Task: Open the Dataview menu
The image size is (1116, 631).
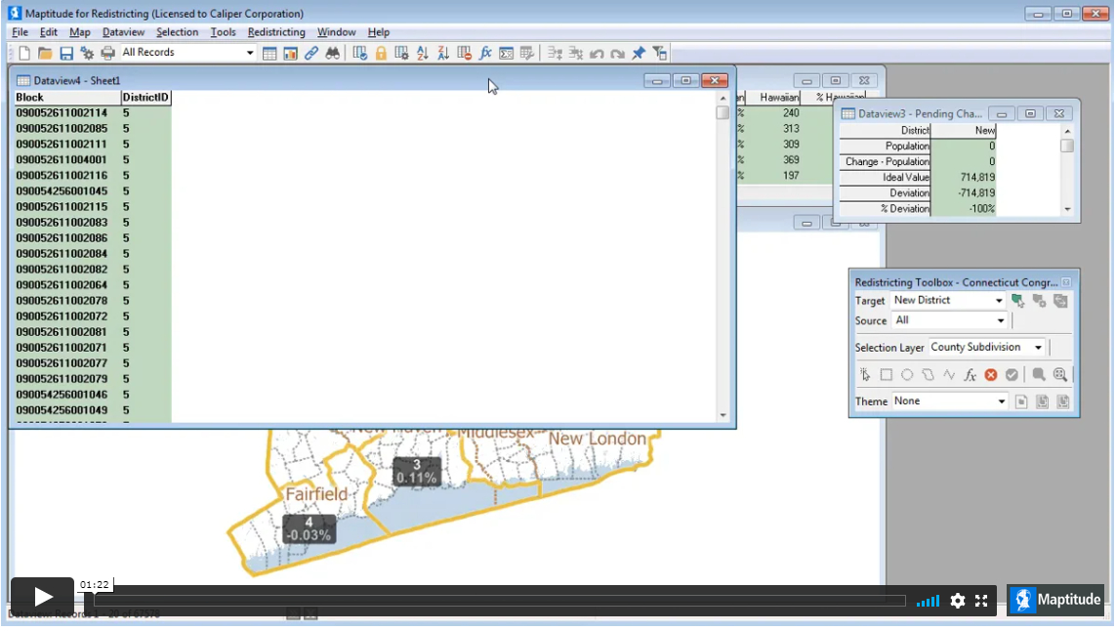Action: click(x=123, y=32)
